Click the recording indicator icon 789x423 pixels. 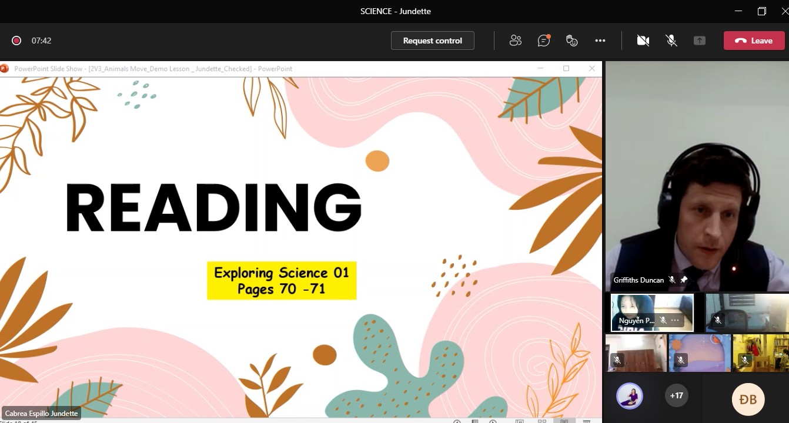click(x=16, y=41)
